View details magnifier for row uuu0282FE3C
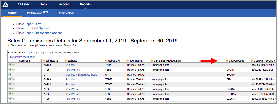The image size is (277, 104). tap(9, 70)
